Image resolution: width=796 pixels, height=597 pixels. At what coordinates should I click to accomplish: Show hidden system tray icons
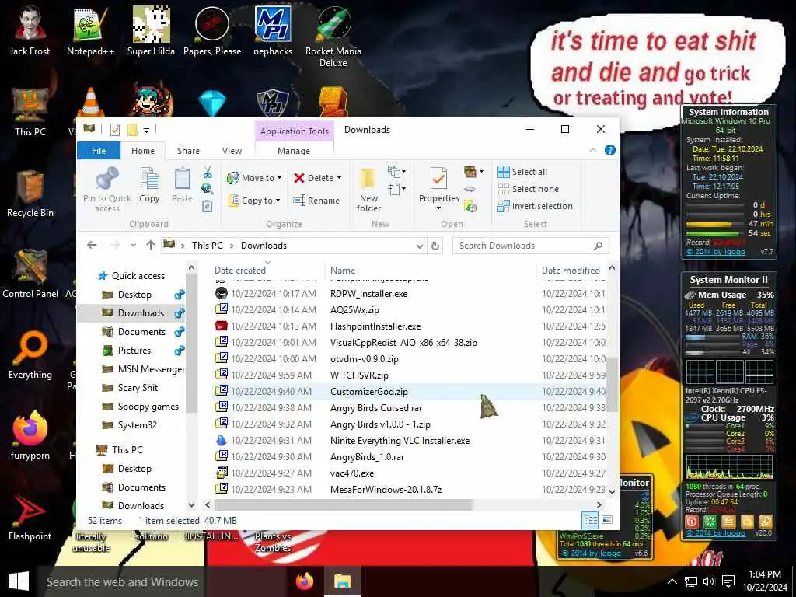(672, 581)
